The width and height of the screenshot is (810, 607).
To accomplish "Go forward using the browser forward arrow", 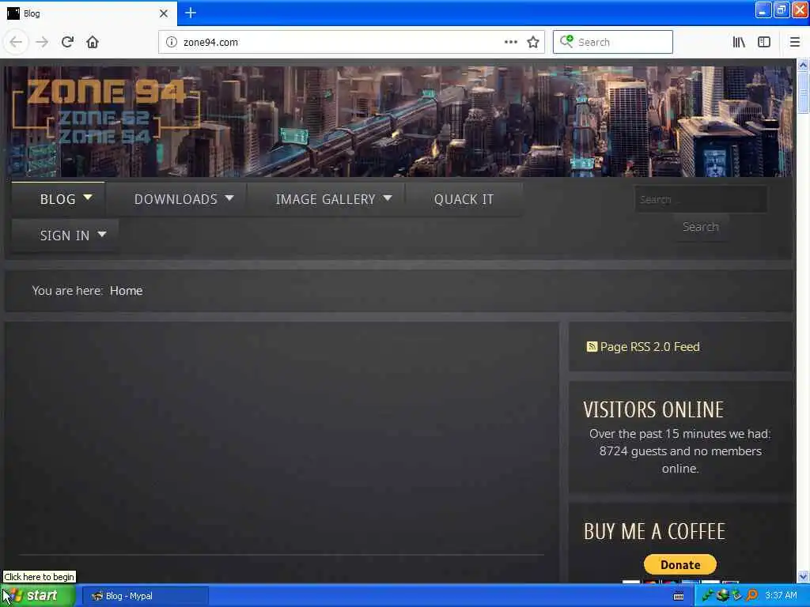I will pyautogui.click(x=42, y=43).
